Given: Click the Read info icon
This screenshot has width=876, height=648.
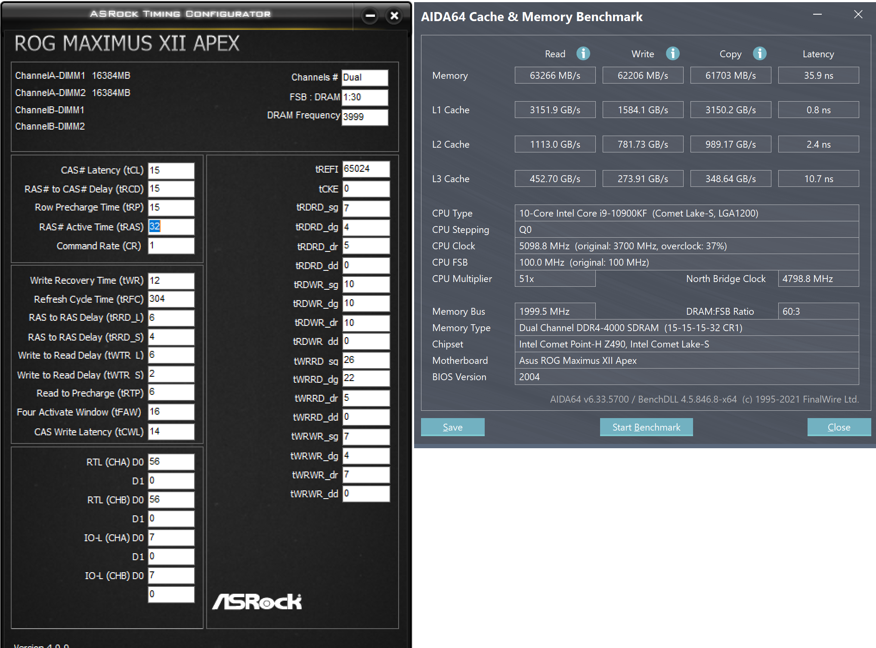Looking at the screenshot, I should tap(583, 54).
